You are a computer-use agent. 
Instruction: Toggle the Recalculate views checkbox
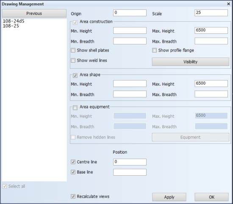(x=73, y=196)
